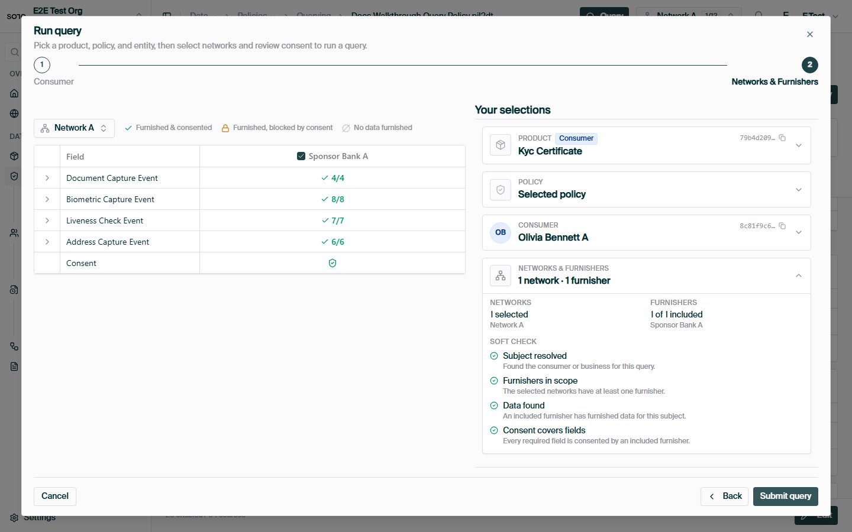Click the home icon in background sidebar
Image resolution: width=852 pixels, height=532 pixels.
[14, 93]
